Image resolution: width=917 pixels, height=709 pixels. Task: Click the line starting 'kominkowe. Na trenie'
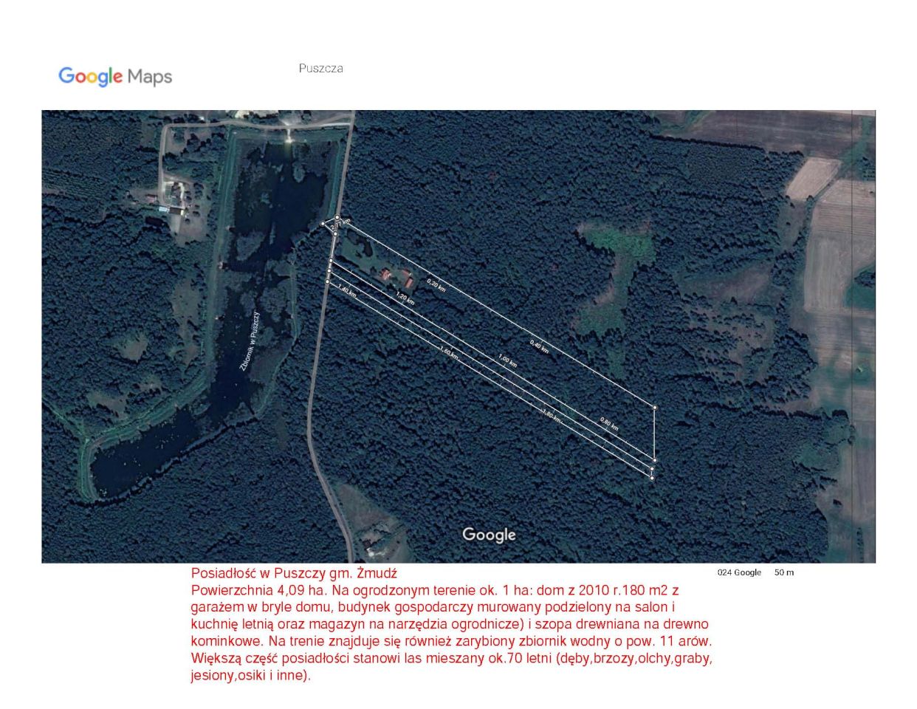[451, 641]
